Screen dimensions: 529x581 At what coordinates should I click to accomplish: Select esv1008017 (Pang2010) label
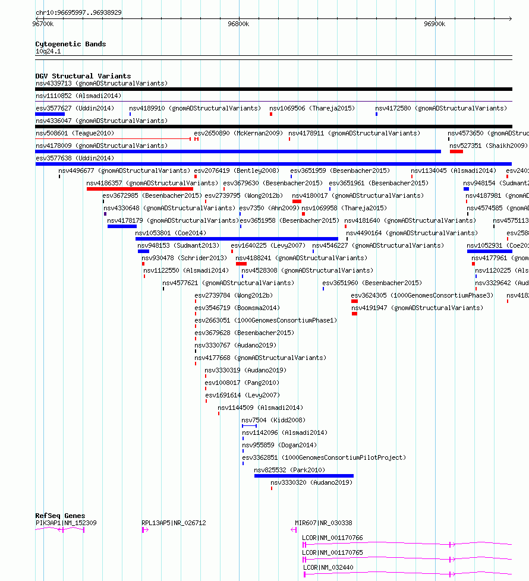coord(242,383)
